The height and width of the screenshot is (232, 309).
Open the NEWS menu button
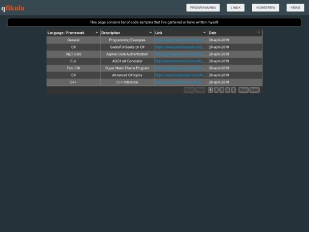click(x=295, y=7)
